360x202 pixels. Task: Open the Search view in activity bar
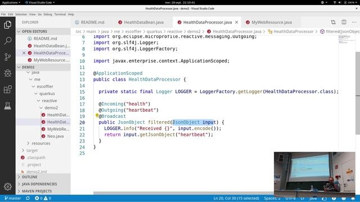7,41
